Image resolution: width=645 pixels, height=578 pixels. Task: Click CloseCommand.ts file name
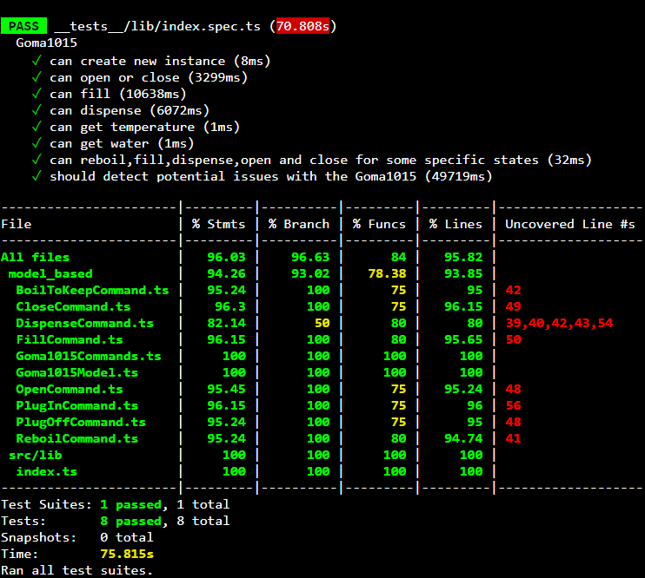click(x=73, y=306)
